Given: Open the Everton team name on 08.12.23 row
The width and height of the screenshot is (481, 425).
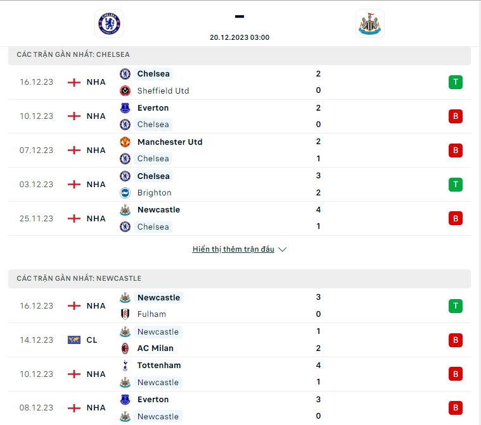Looking at the screenshot, I should click(153, 399).
